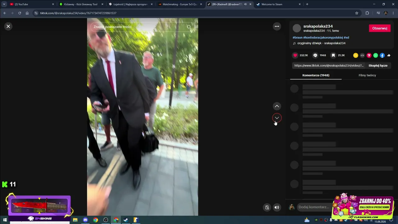Close the YouTube browser tab
The width and height of the screenshot is (398, 224).
[x=53, y=4]
